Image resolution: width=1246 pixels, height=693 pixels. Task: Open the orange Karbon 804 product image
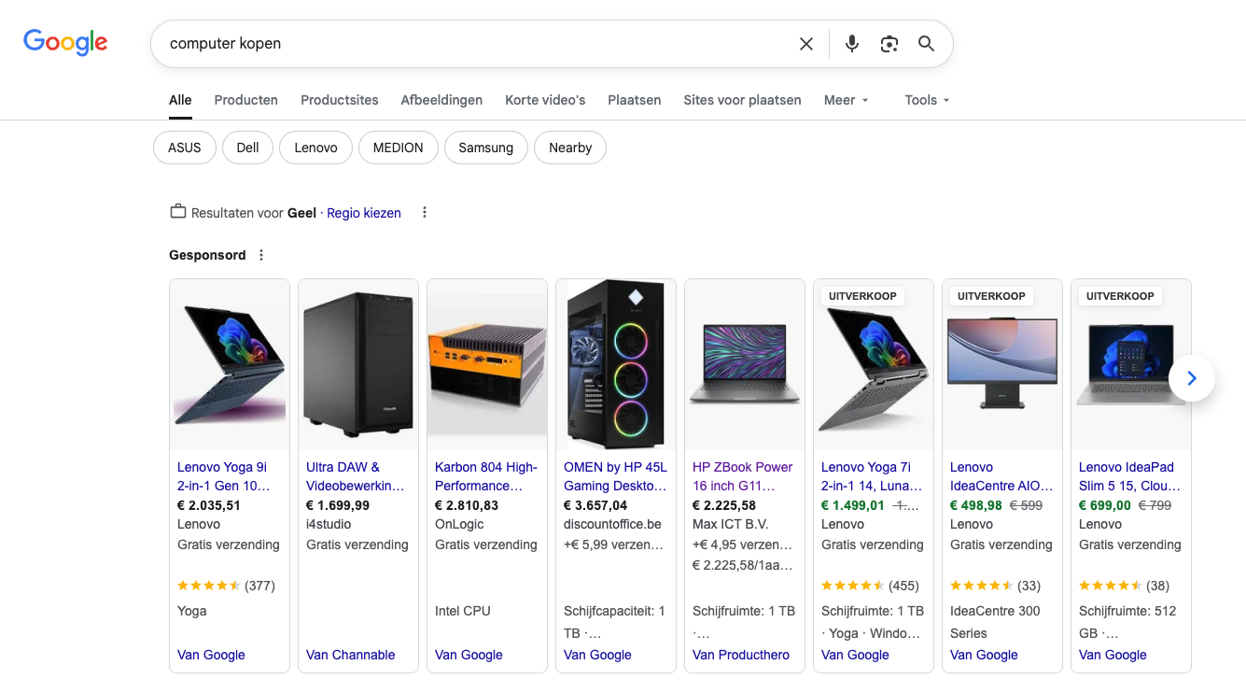coord(487,364)
